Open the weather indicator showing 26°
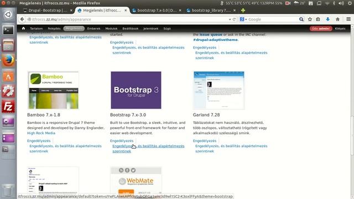Screen dimensions: 354x199 pyautogui.click(x=299, y=3)
